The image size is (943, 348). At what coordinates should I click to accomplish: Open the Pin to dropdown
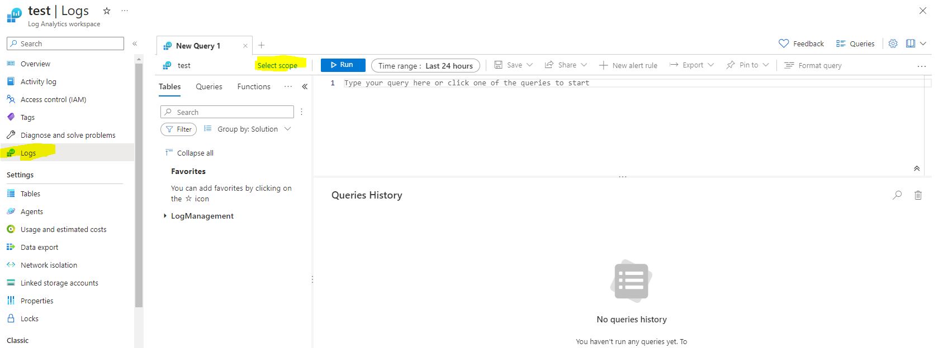coord(747,65)
